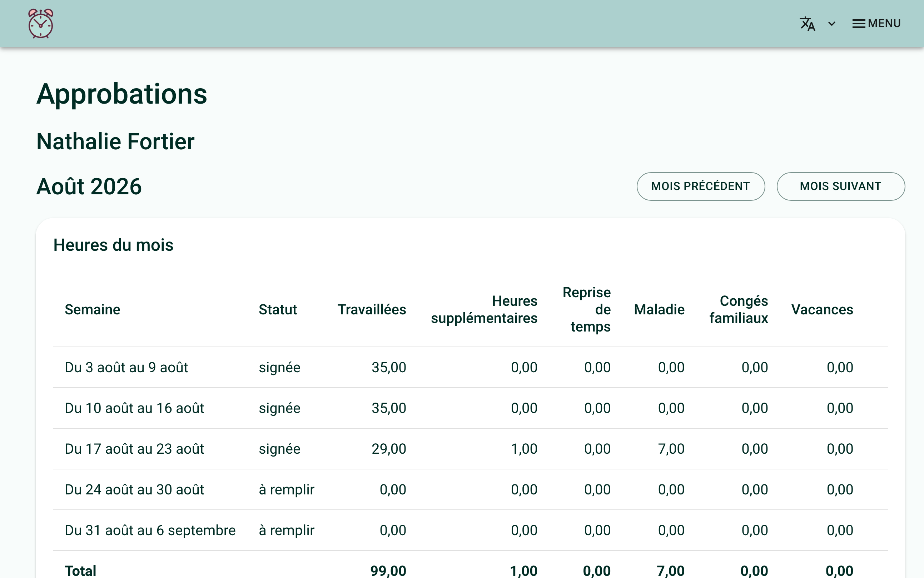Image resolution: width=924 pixels, height=578 pixels.
Task: Go to MOIS SUIVANT
Action: pos(841,186)
